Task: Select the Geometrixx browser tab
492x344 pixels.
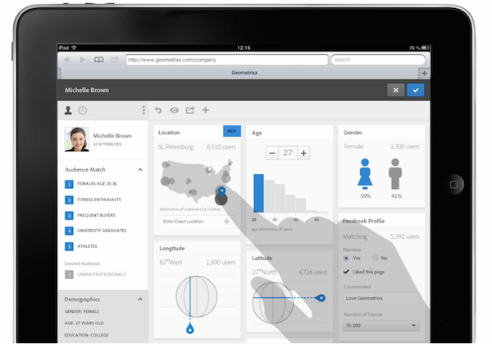Action: click(x=244, y=73)
